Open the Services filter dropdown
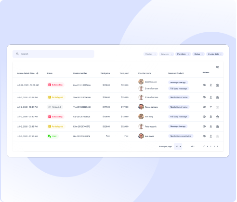This screenshot has width=237, height=202. tap(166, 54)
